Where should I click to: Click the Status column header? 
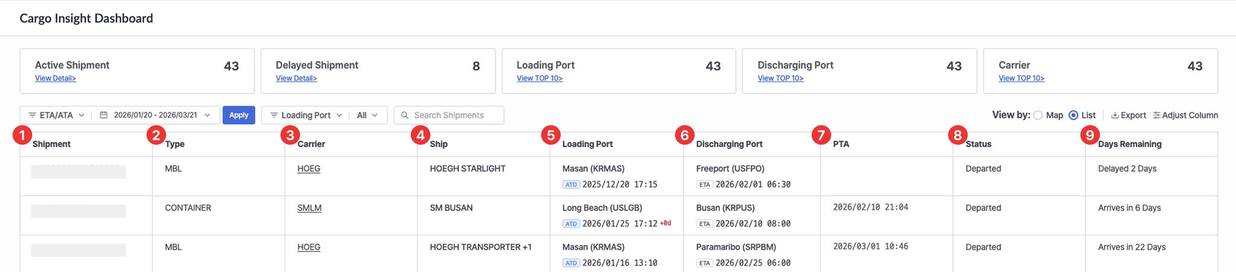978,144
